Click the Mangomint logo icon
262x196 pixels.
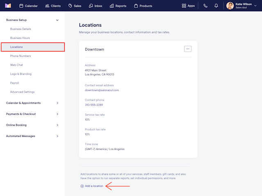click(x=8, y=6)
